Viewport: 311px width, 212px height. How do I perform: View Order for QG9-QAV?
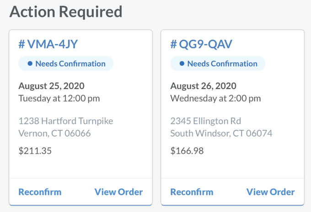point(270,192)
